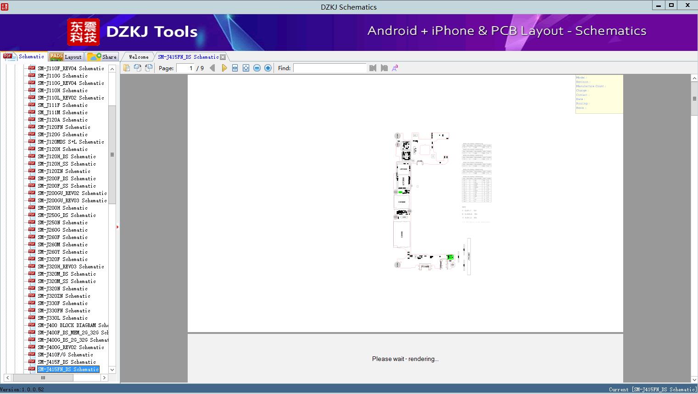The width and height of the screenshot is (698, 394).
Task: Click the PDF icon beside SM-J250N Schematic
Action: [32, 222]
